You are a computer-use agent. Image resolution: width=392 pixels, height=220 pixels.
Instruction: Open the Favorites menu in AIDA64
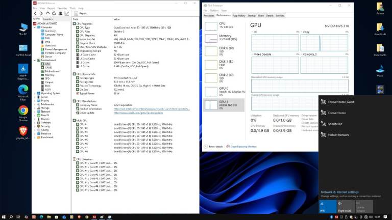click(x=62, y=8)
